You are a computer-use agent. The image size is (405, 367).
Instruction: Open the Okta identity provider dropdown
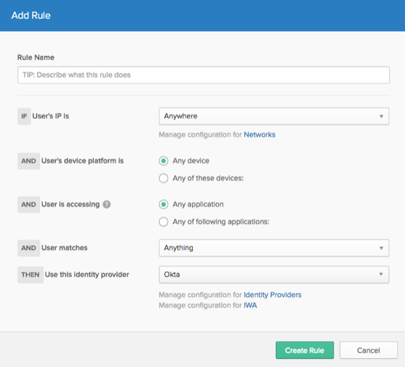[274, 275]
